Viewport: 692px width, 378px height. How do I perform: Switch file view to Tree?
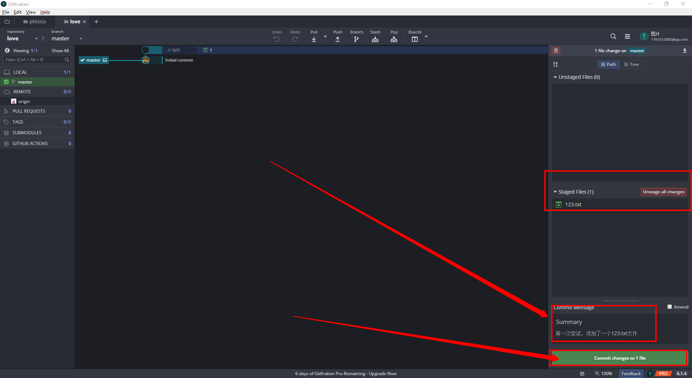pos(631,64)
